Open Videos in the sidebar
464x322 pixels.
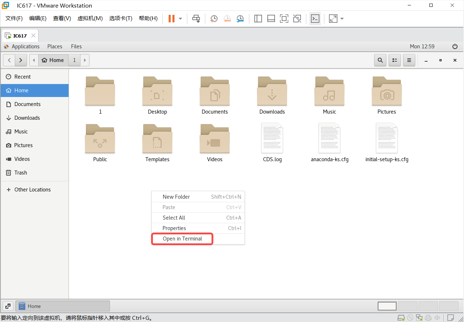tap(34, 159)
